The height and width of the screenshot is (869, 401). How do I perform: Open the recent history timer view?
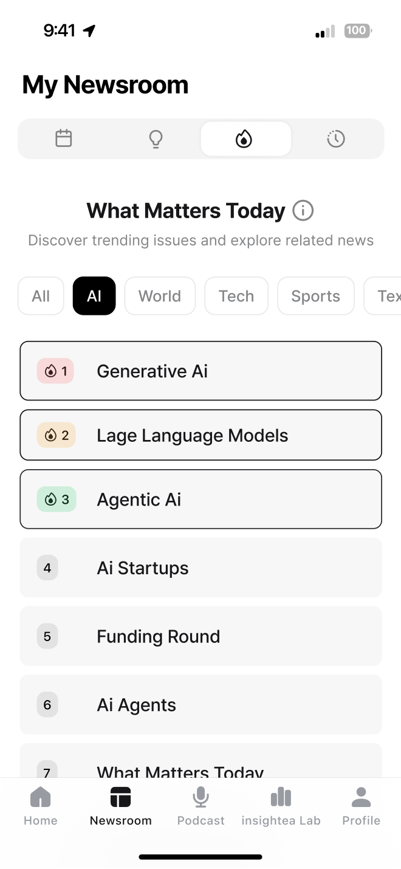pos(335,139)
